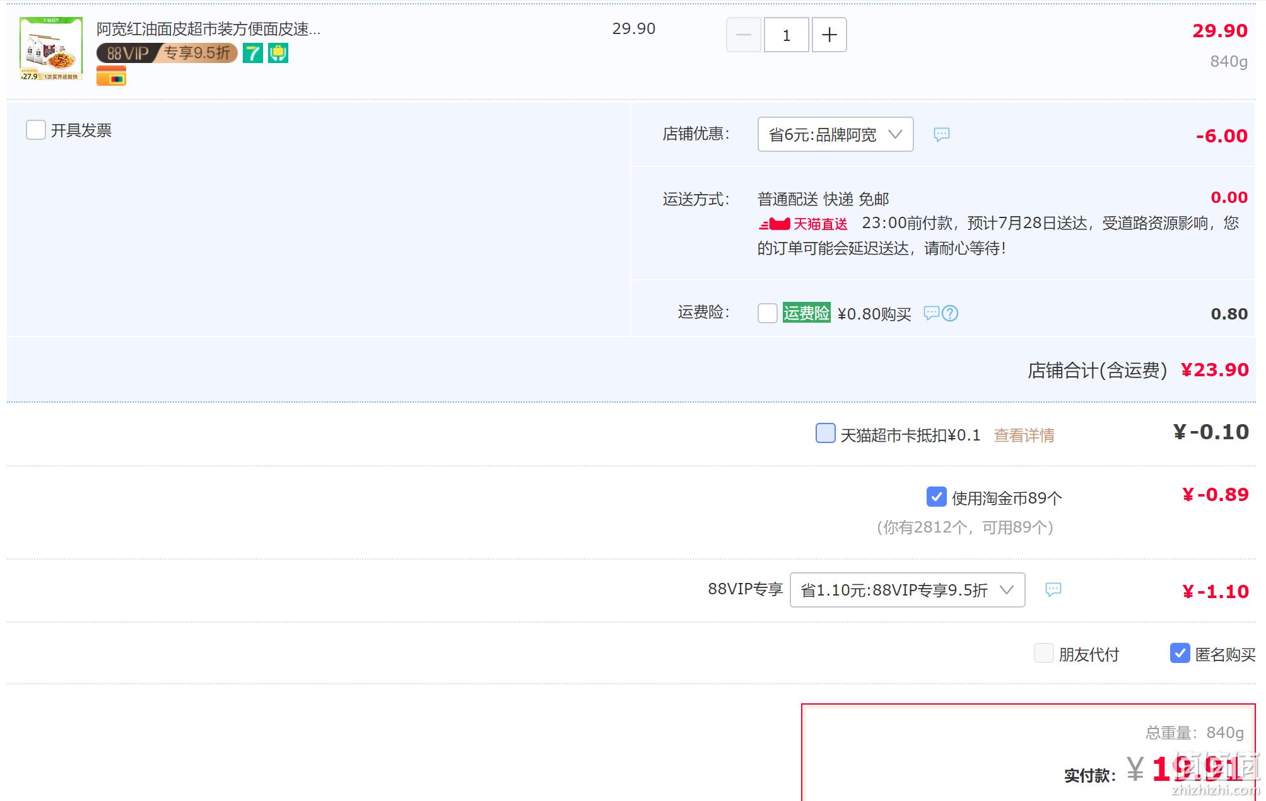Click the green 7-day return icon

point(253,53)
